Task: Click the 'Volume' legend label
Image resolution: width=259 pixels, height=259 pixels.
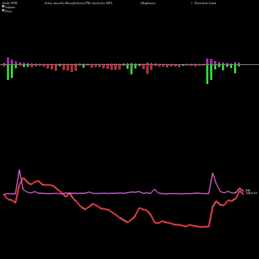Action: pos(10,7)
